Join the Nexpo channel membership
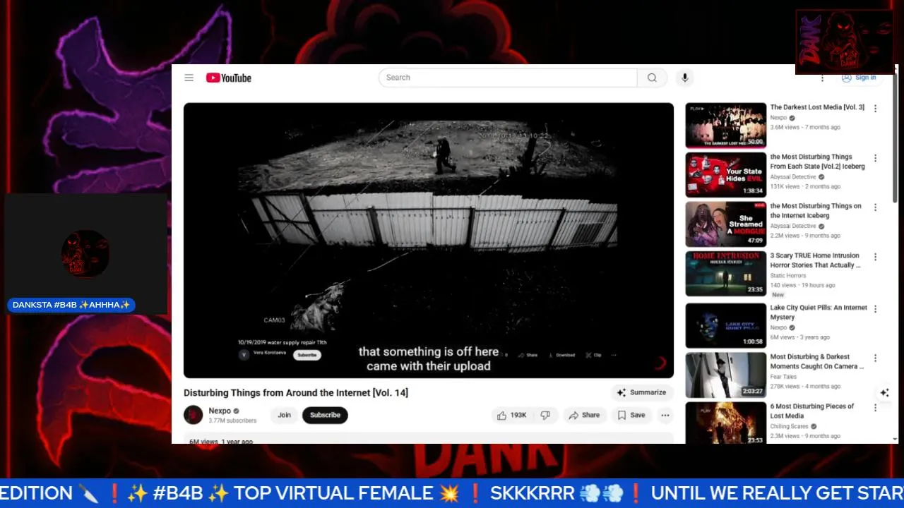 tap(284, 415)
